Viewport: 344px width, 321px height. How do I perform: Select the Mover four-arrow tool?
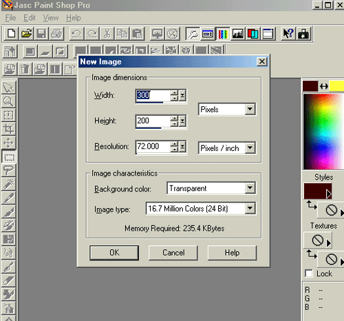(x=8, y=143)
